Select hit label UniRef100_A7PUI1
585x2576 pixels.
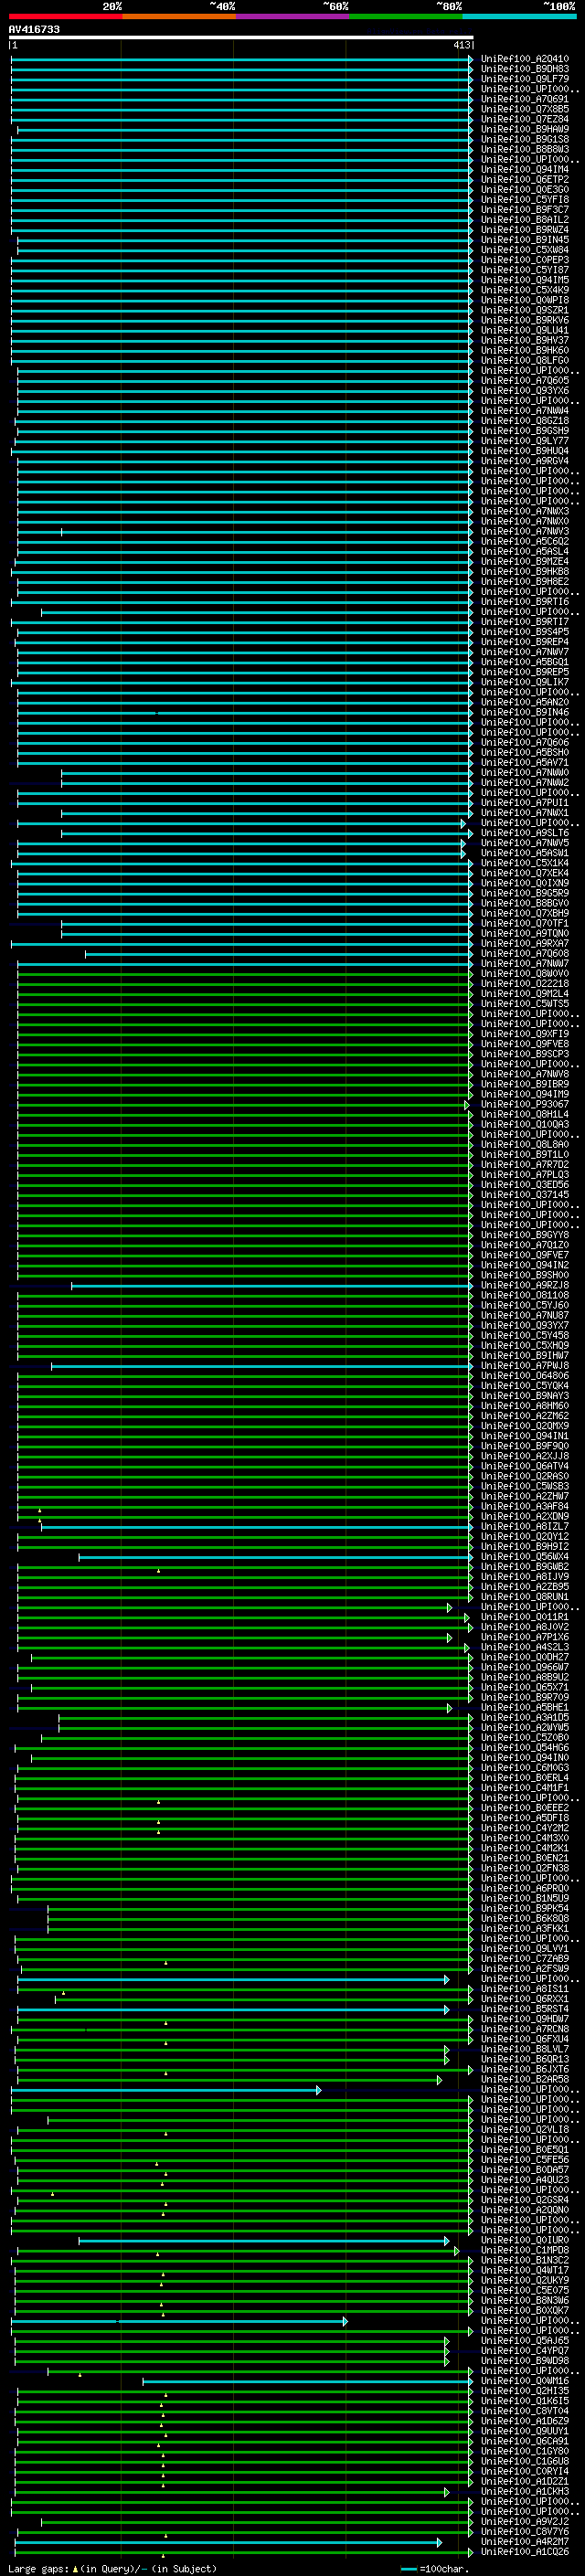tap(525, 803)
